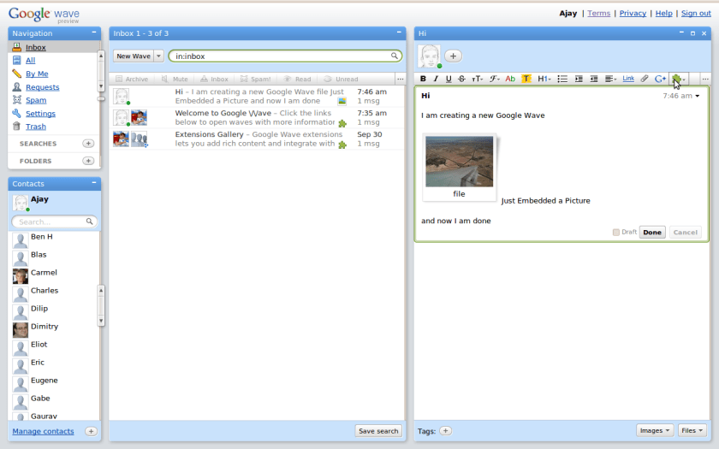The width and height of the screenshot is (719, 449).
Task: Add a participant with plus button
Action: tap(453, 56)
